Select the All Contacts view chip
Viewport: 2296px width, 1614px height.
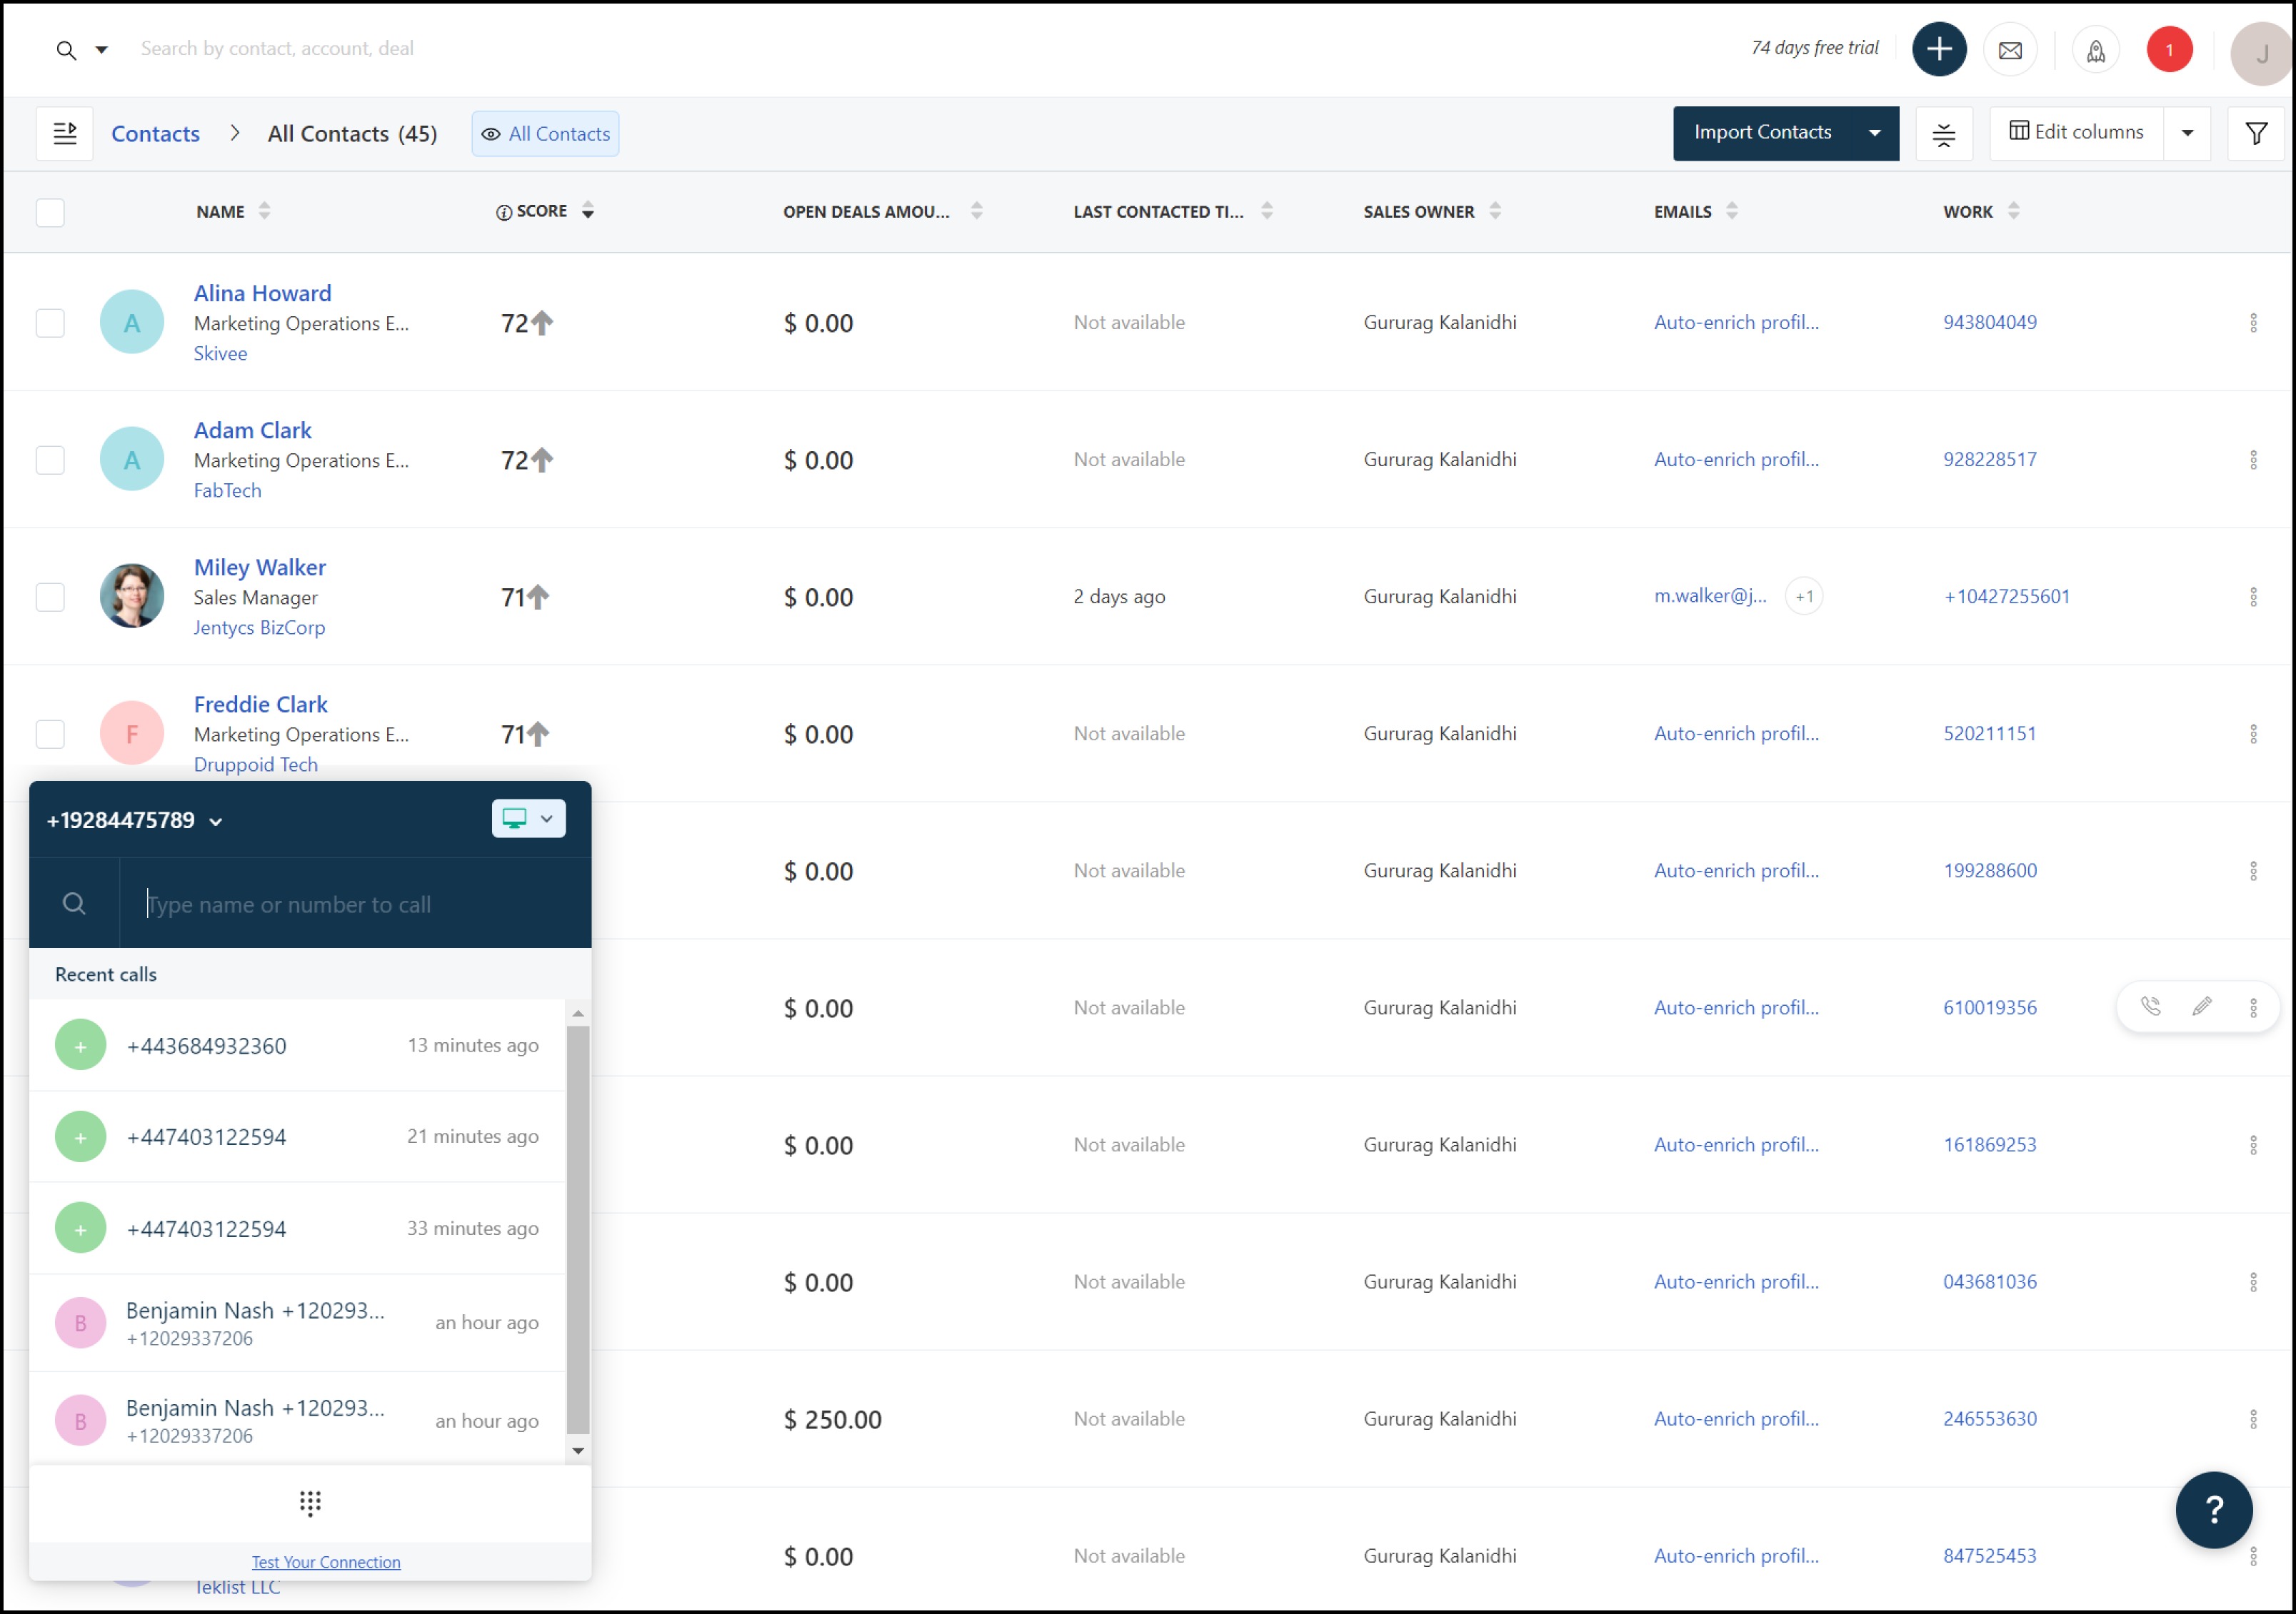coord(545,134)
